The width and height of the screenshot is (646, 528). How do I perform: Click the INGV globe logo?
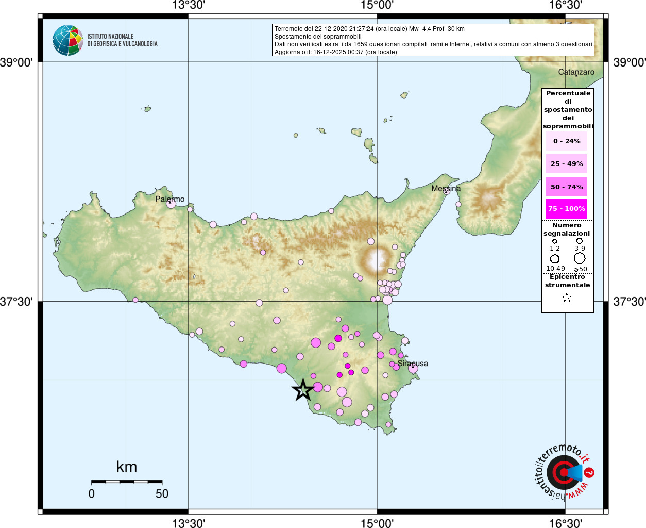68,40
